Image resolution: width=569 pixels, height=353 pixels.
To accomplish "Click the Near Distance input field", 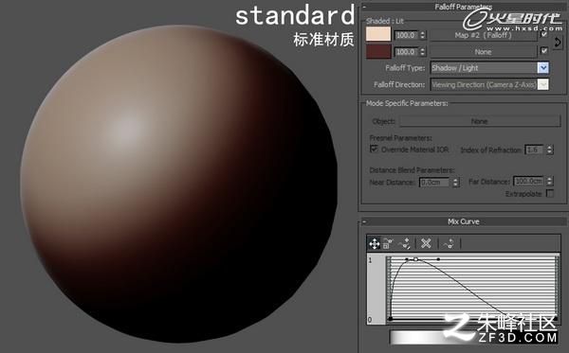I will pos(434,182).
